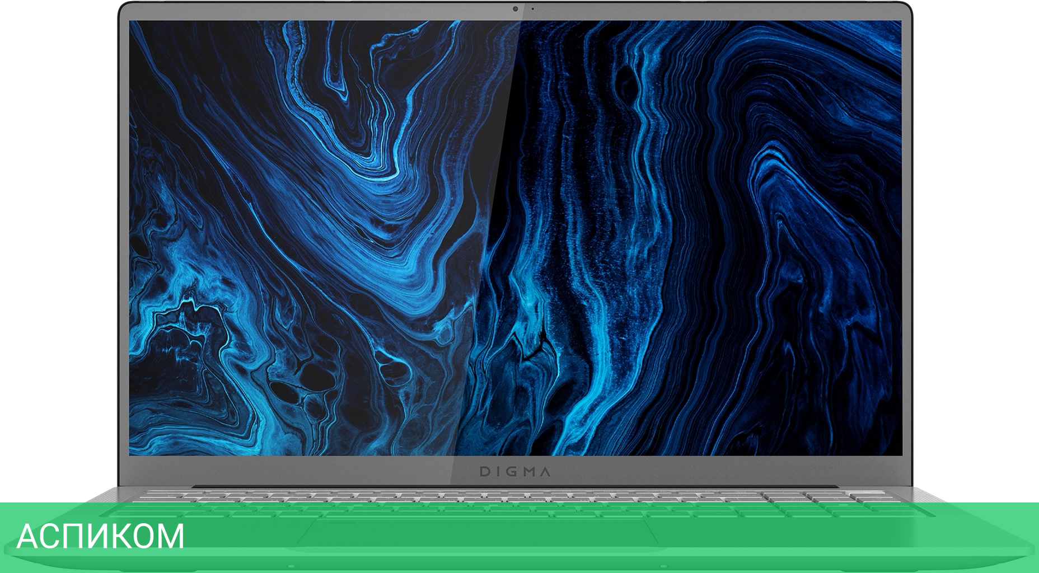
Task: Click the dark hinge bar under the display
Action: coord(515,486)
